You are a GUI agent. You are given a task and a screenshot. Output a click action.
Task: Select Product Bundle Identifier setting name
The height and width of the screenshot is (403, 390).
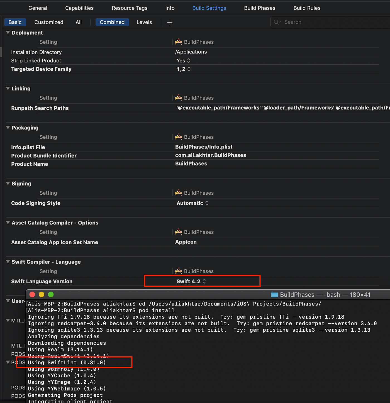tap(44, 155)
